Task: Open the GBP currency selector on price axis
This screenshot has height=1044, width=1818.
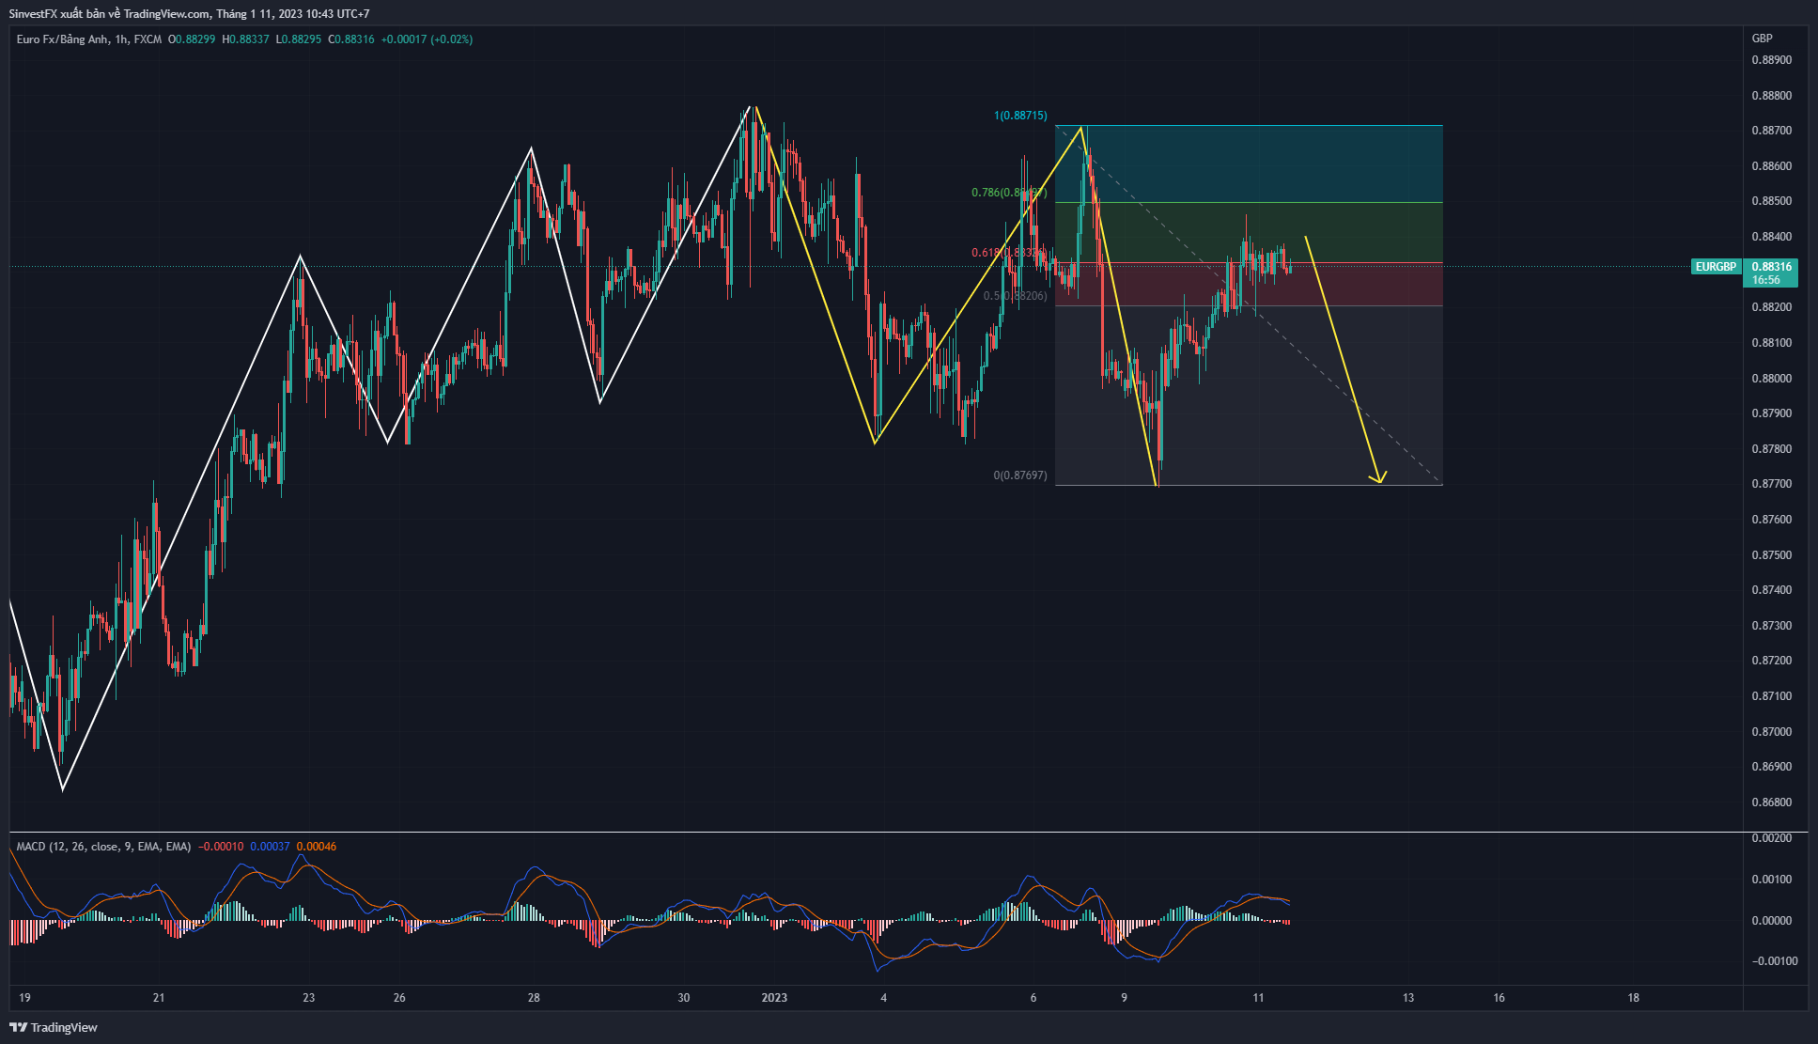Action: [1762, 39]
